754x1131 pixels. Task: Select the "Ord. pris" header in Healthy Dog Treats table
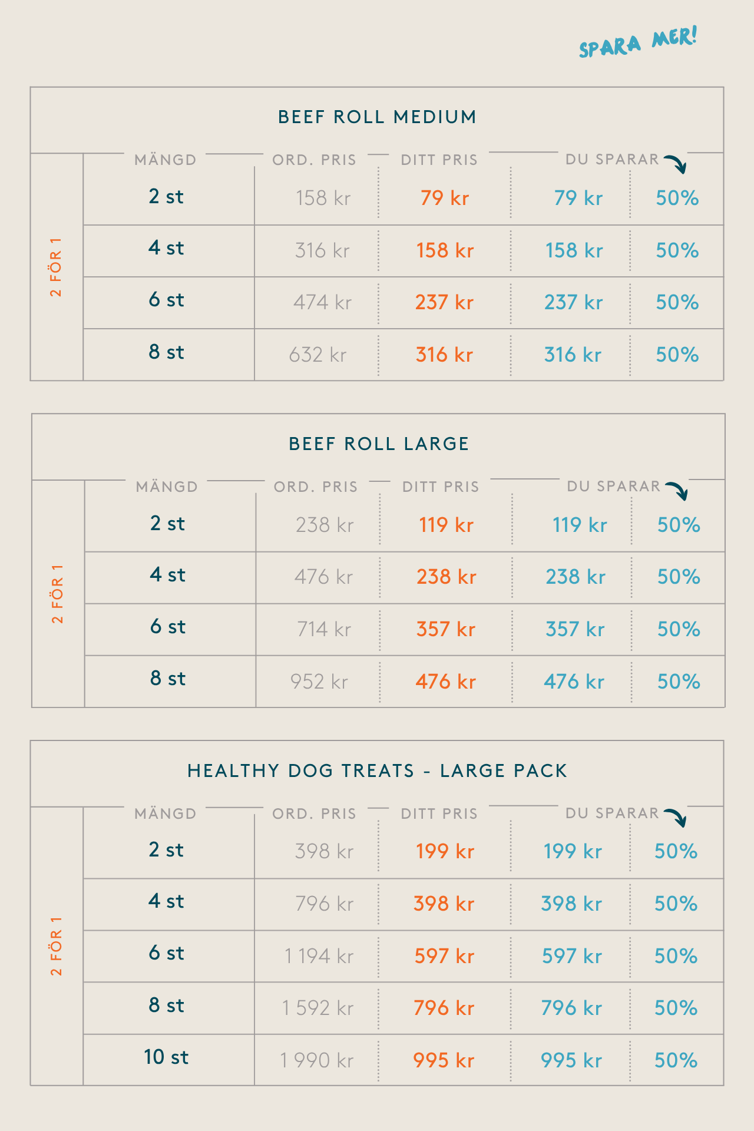[x=314, y=813]
